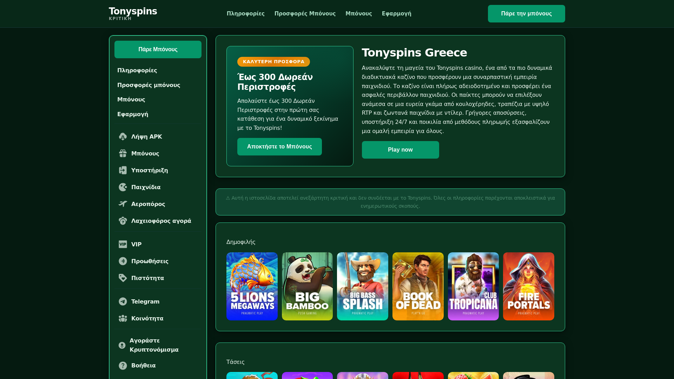Click the Tonyspins Greece heading
The image size is (674, 379).
pos(415,53)
